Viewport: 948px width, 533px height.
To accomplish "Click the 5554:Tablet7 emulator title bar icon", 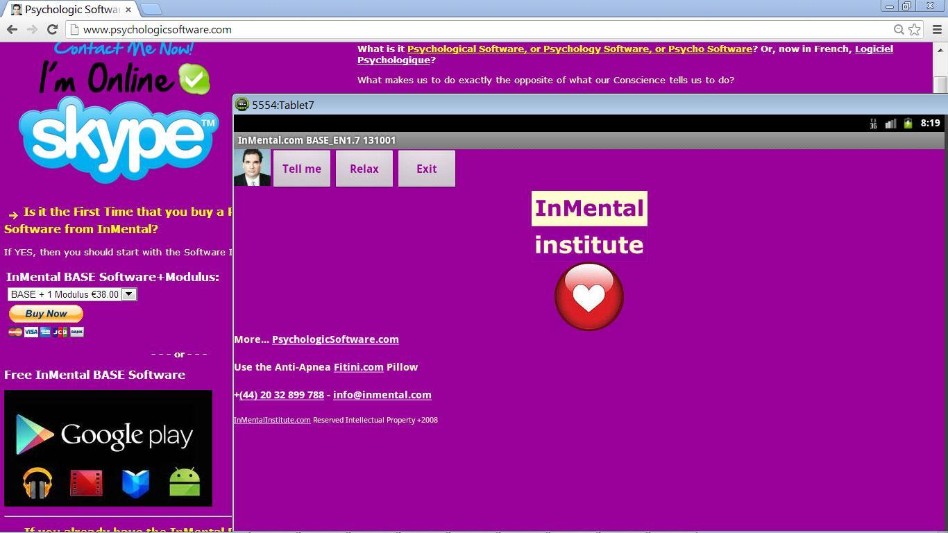I will point(242,105).
